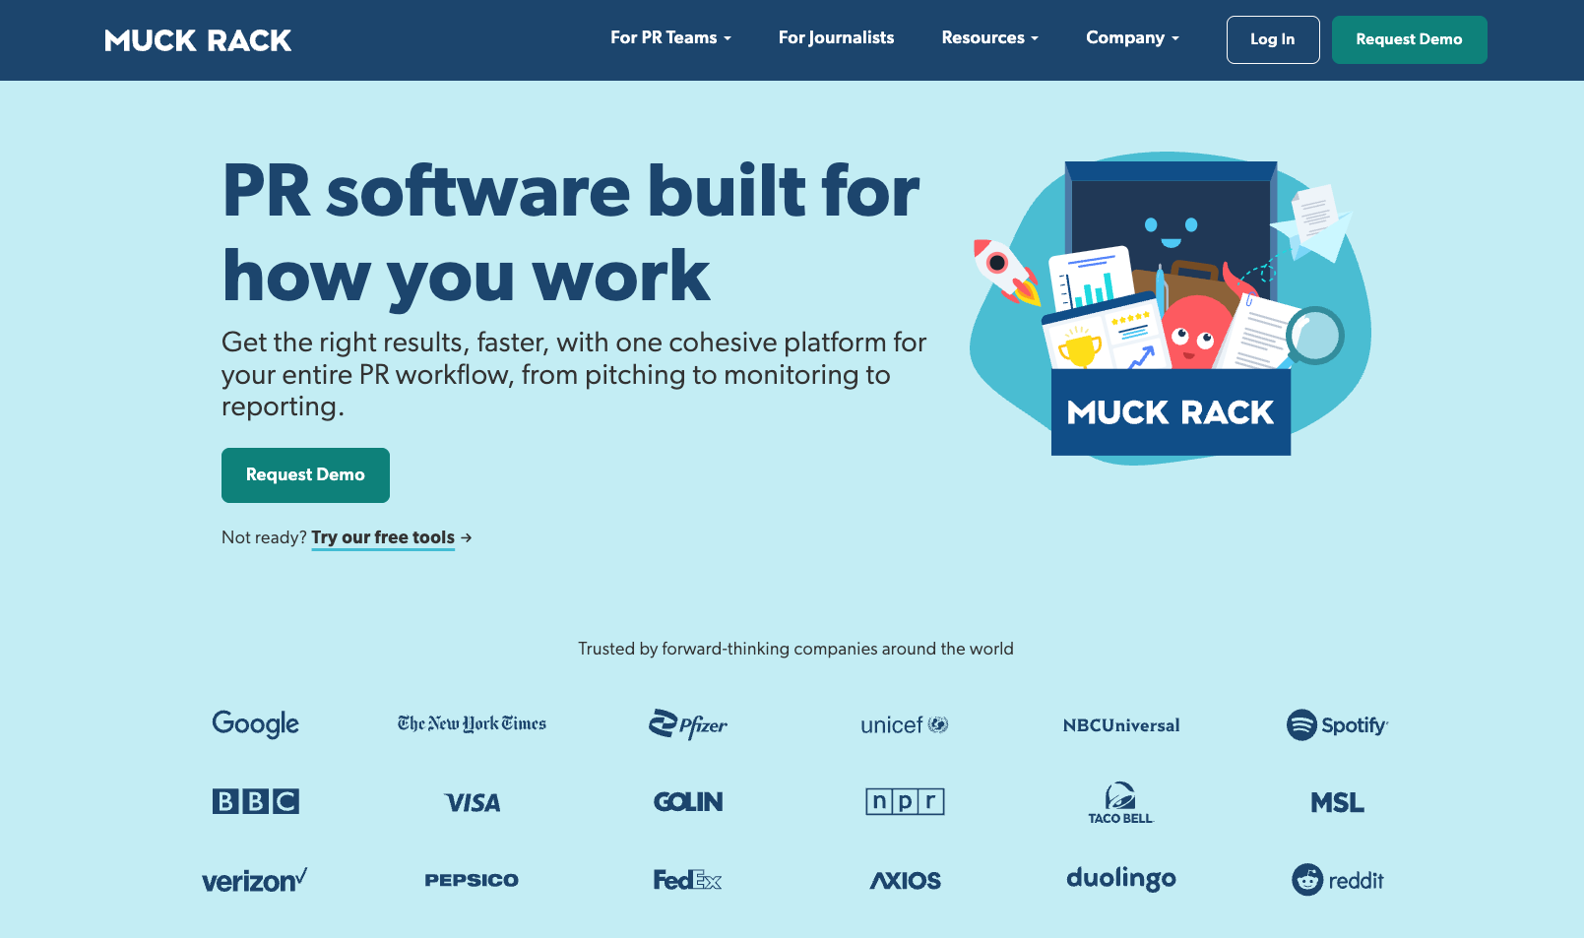Click Request Demo in the header

pyautogui.click(x=1409, y=39)
